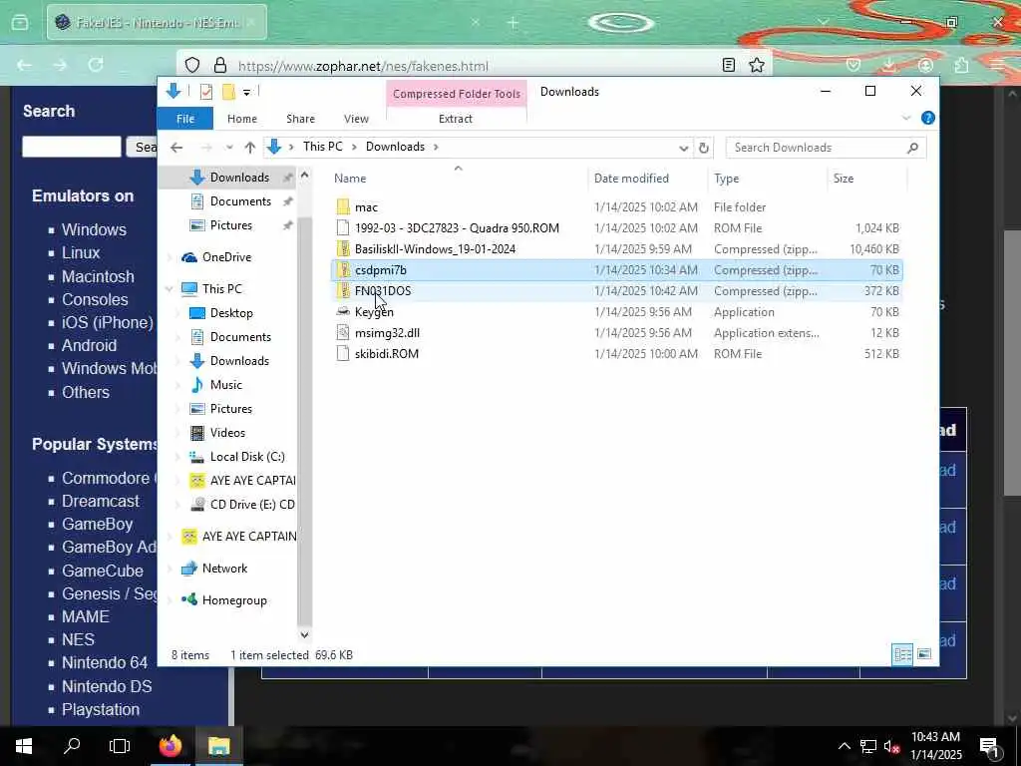Go up one folder level with the up arrow
Viewport: 1021px width, 766px height.
[250, 148]
